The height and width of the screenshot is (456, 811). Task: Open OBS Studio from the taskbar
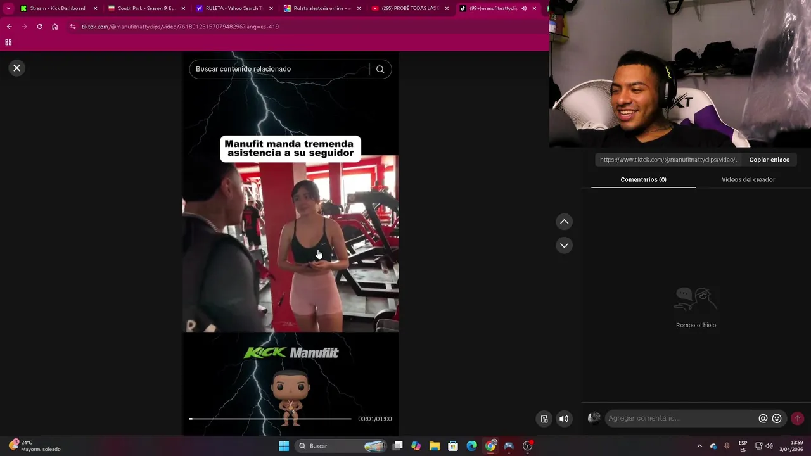tap(527, 446)
